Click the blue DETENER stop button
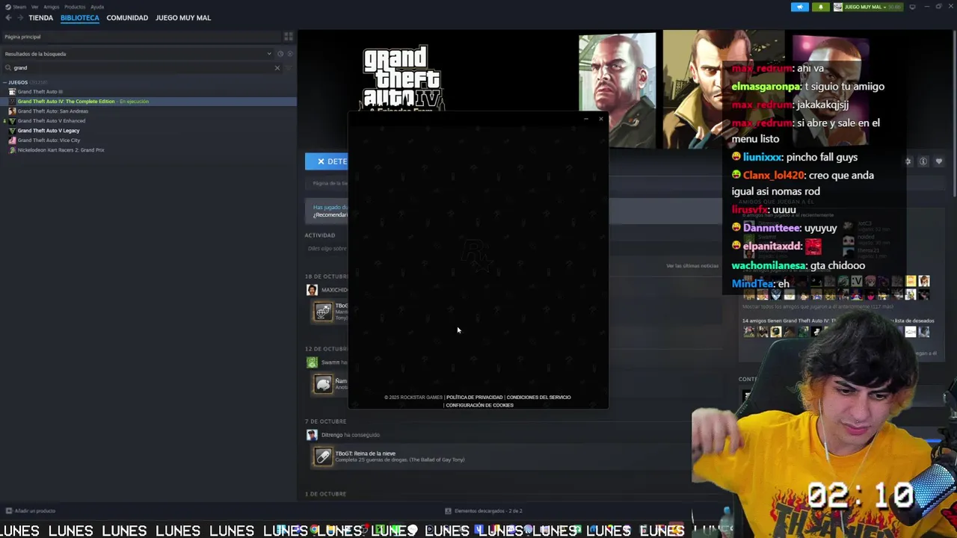This screenshot has width=957, height=538. pyautogui.click(x=327, y=161)
